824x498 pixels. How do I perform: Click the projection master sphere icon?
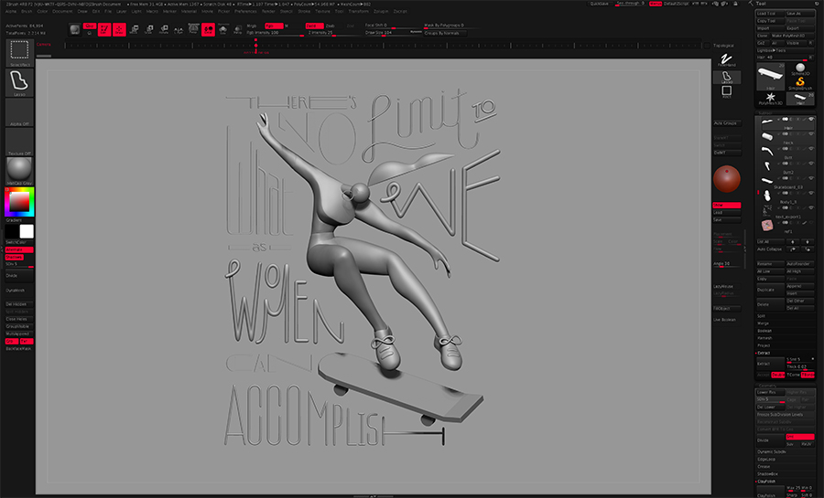[75, 29]
